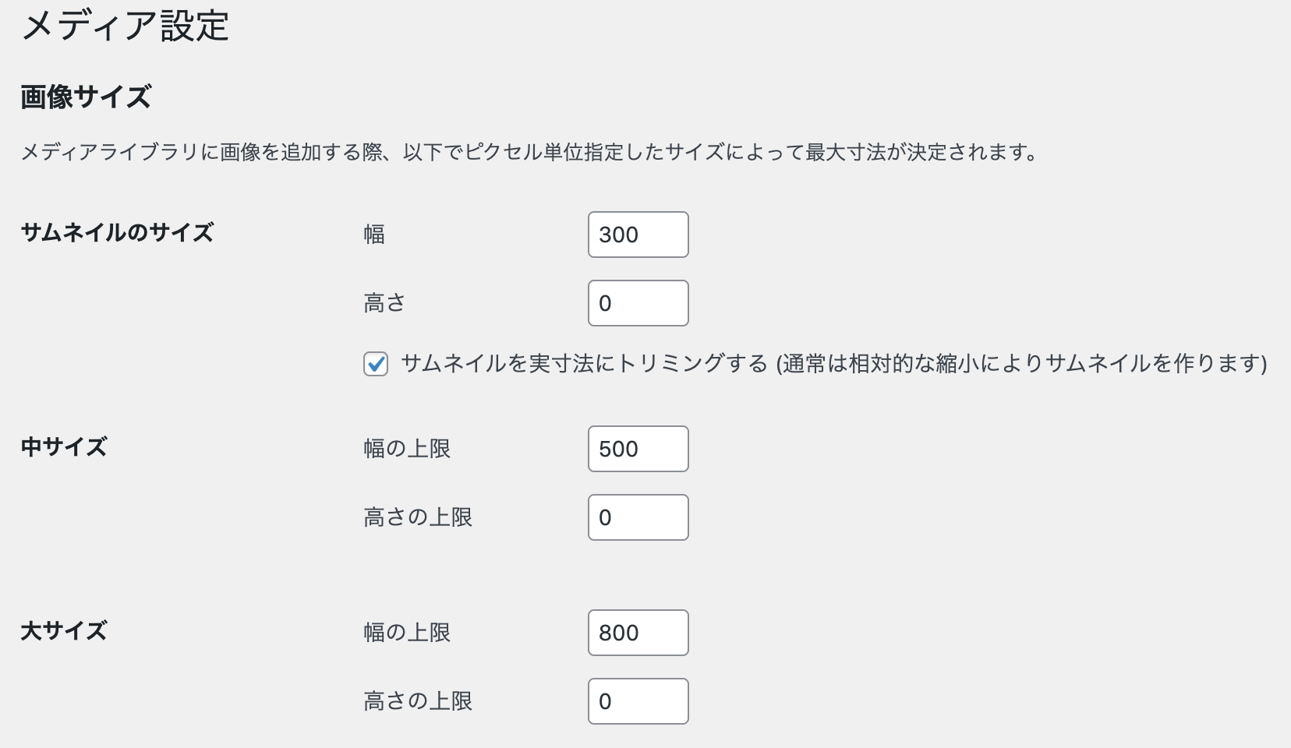
Task: Click the 高さの上限 label under 中サイズ
Action: coord(418,517)
